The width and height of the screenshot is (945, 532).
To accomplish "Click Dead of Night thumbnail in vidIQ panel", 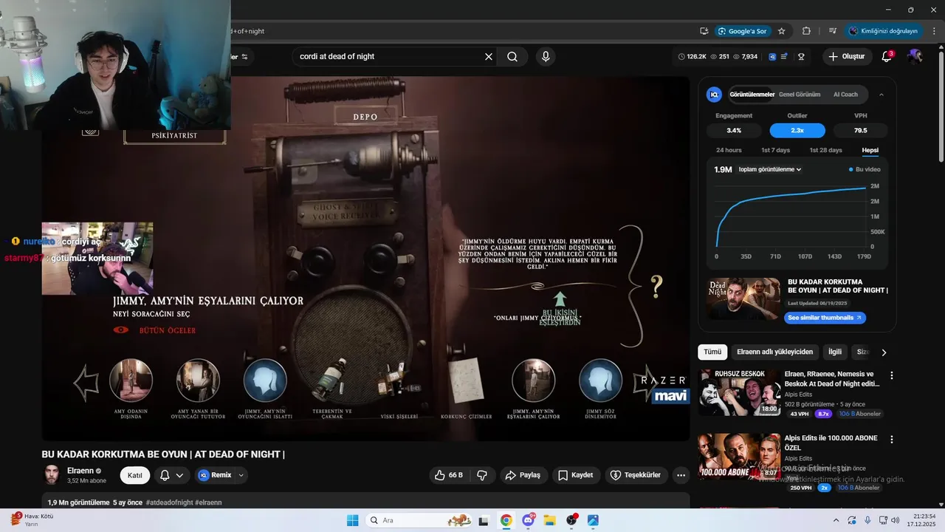I will 743,299.
